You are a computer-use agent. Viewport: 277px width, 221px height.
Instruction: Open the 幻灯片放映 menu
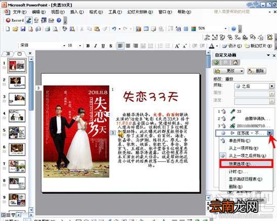140,12
